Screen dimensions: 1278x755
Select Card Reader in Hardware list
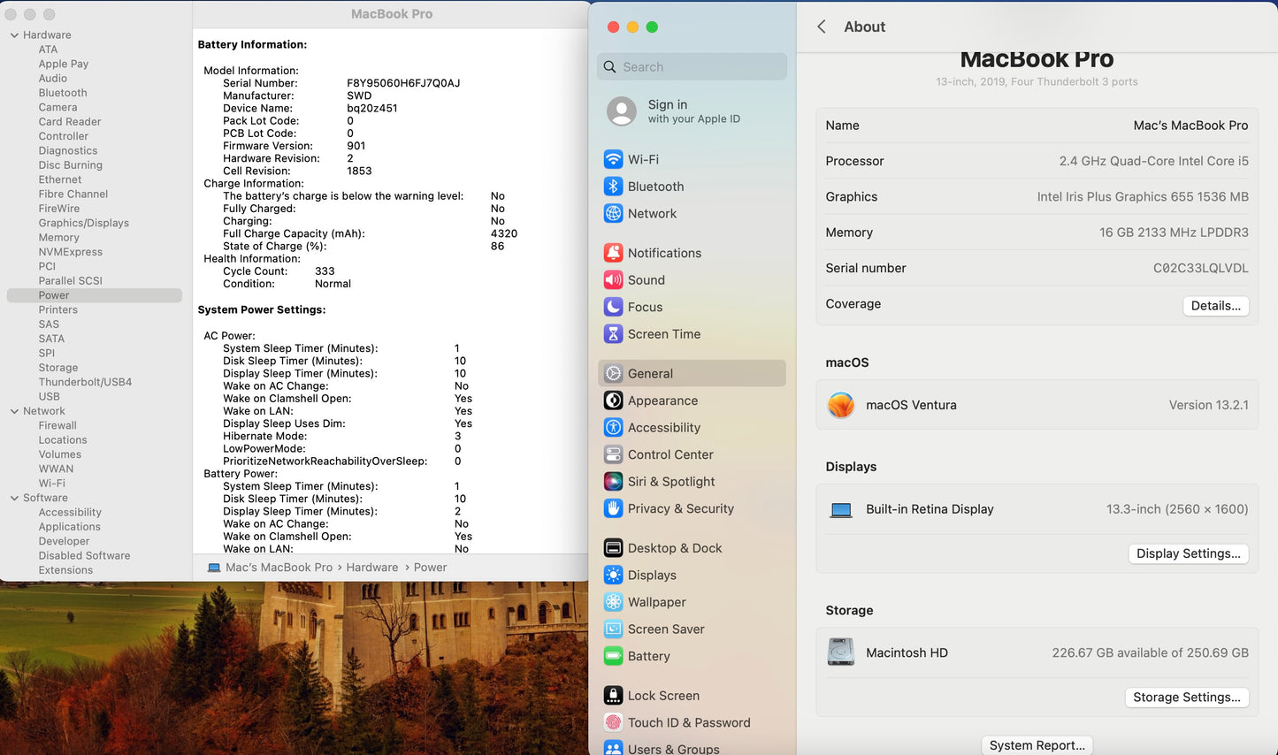[69, 122]
